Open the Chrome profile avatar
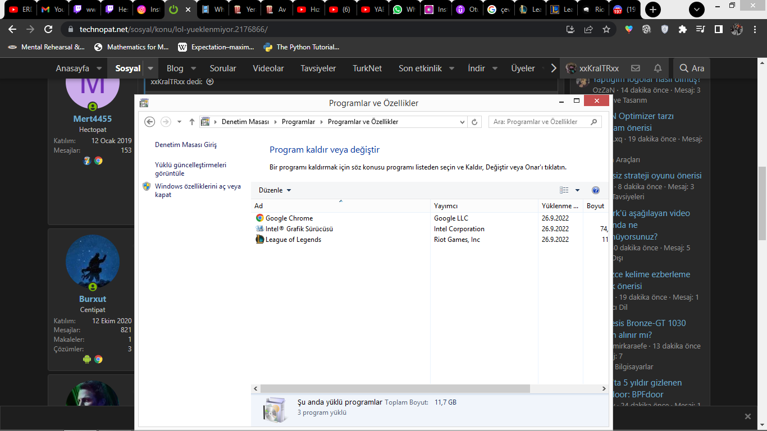Viewport: 767px width, 431px height. 737,29
